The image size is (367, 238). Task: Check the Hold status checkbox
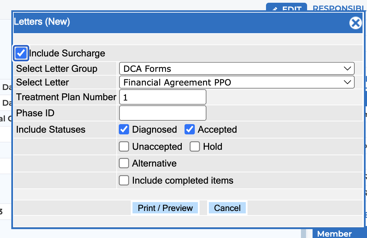(x=195, y=147)
